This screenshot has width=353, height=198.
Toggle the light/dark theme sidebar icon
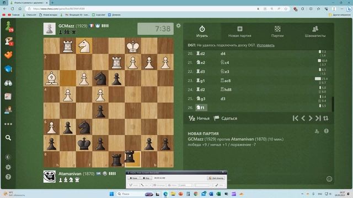point(8,157)
